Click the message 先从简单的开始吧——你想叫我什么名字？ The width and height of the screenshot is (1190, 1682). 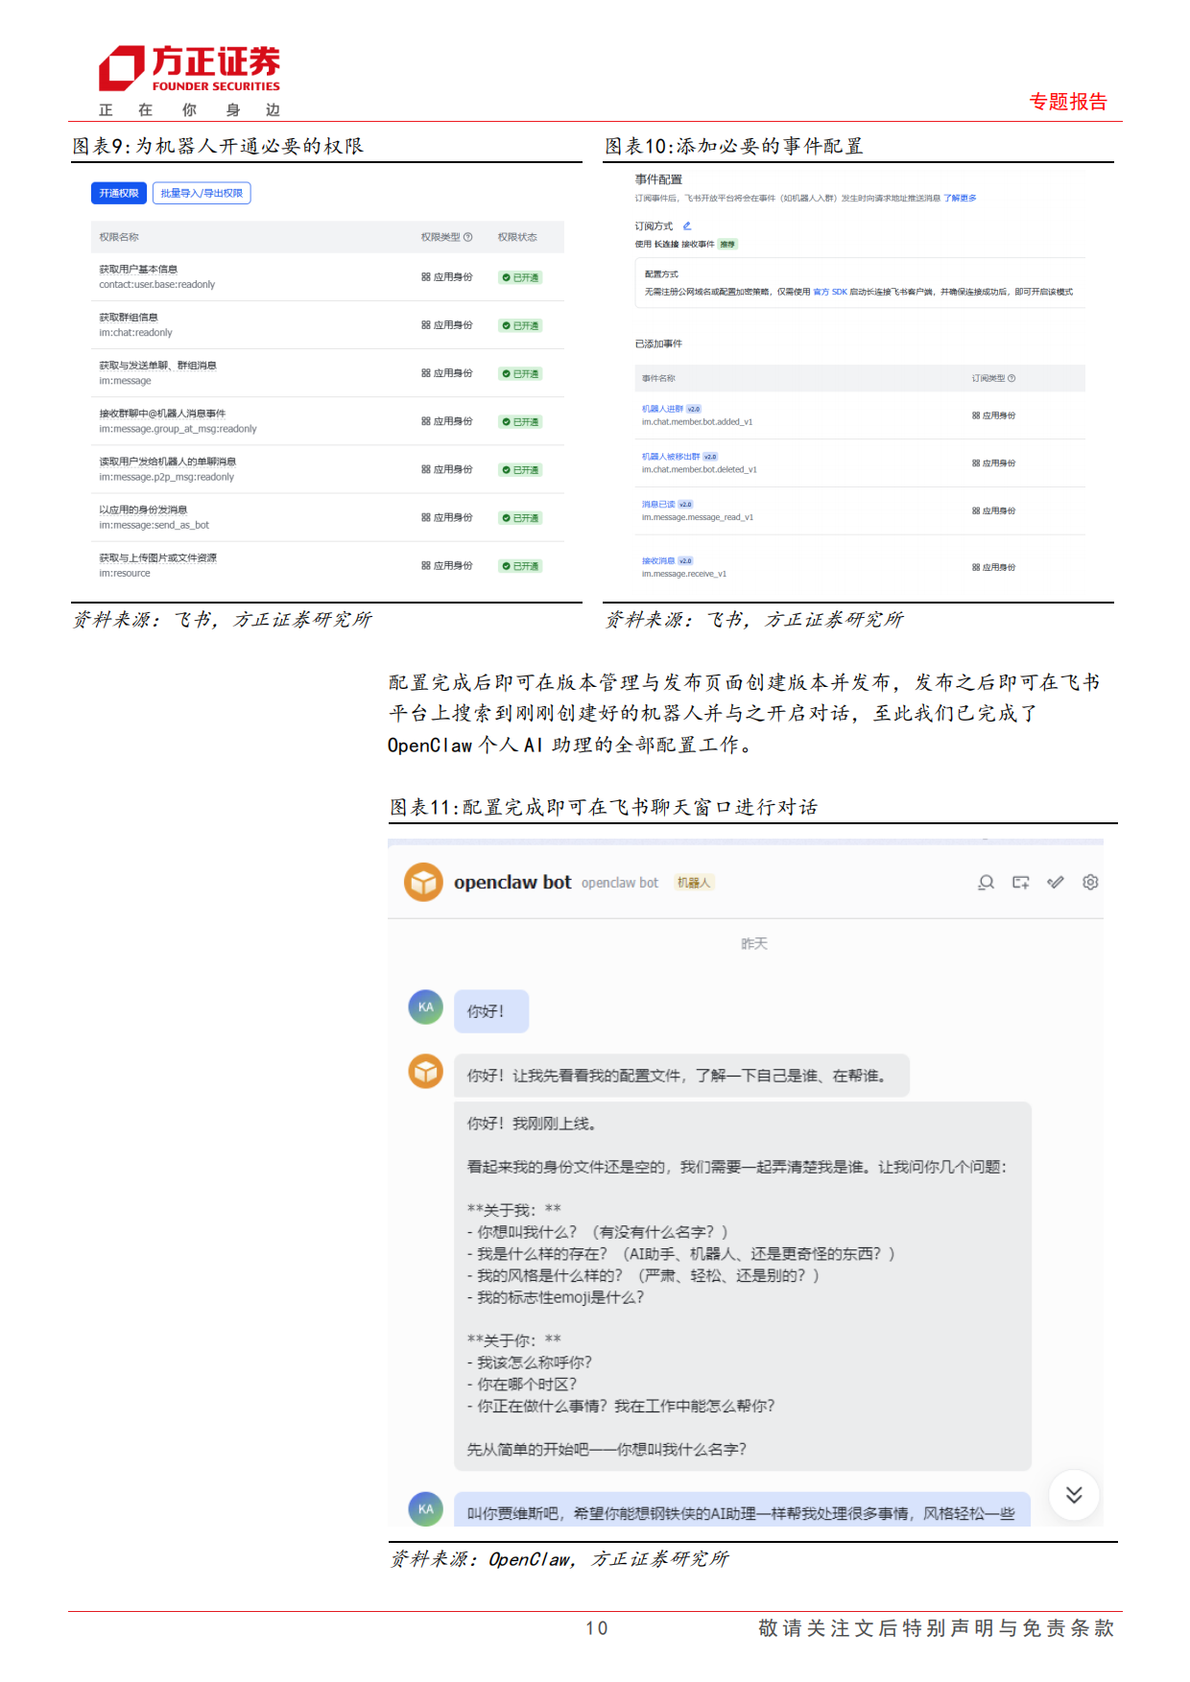[607, 1449]
